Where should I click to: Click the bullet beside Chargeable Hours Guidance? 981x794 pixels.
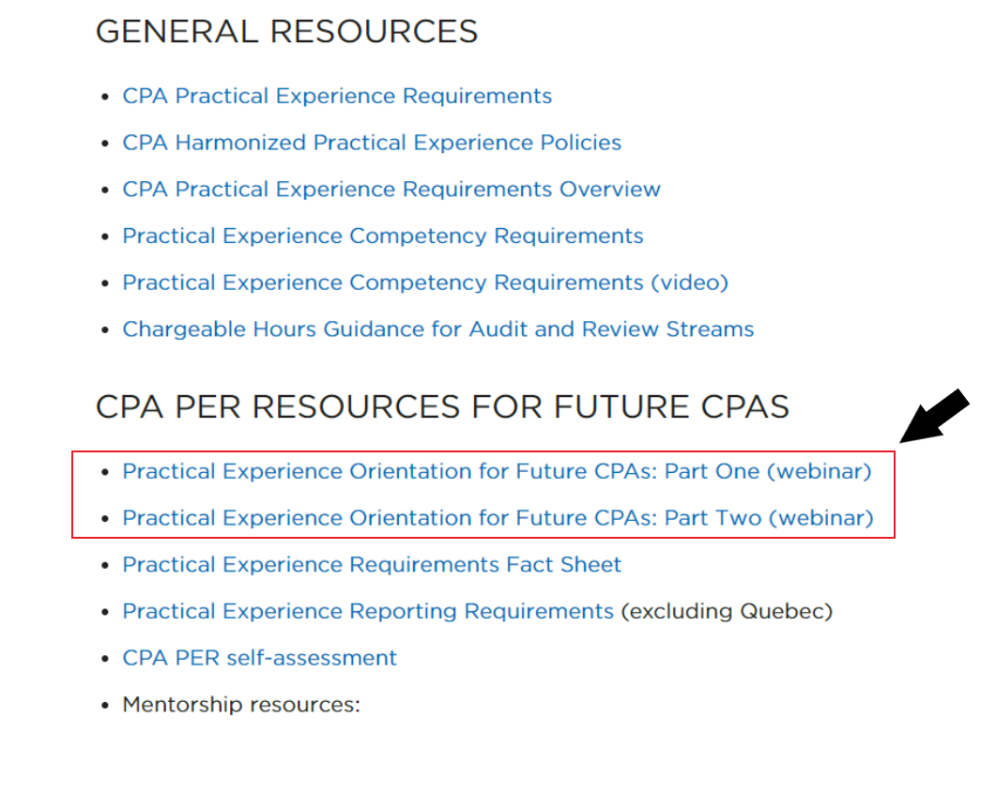(106, 330)
